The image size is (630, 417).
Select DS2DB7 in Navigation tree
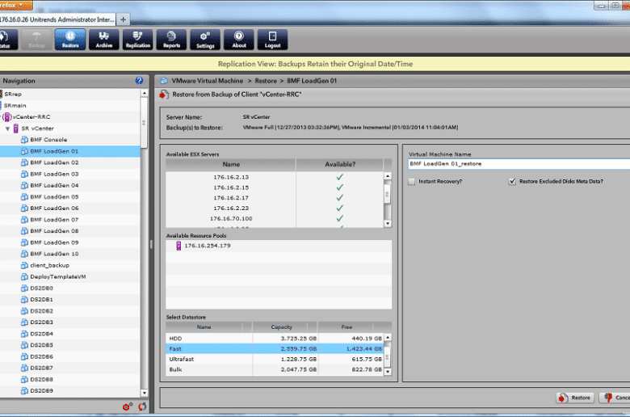coord(41,368)
